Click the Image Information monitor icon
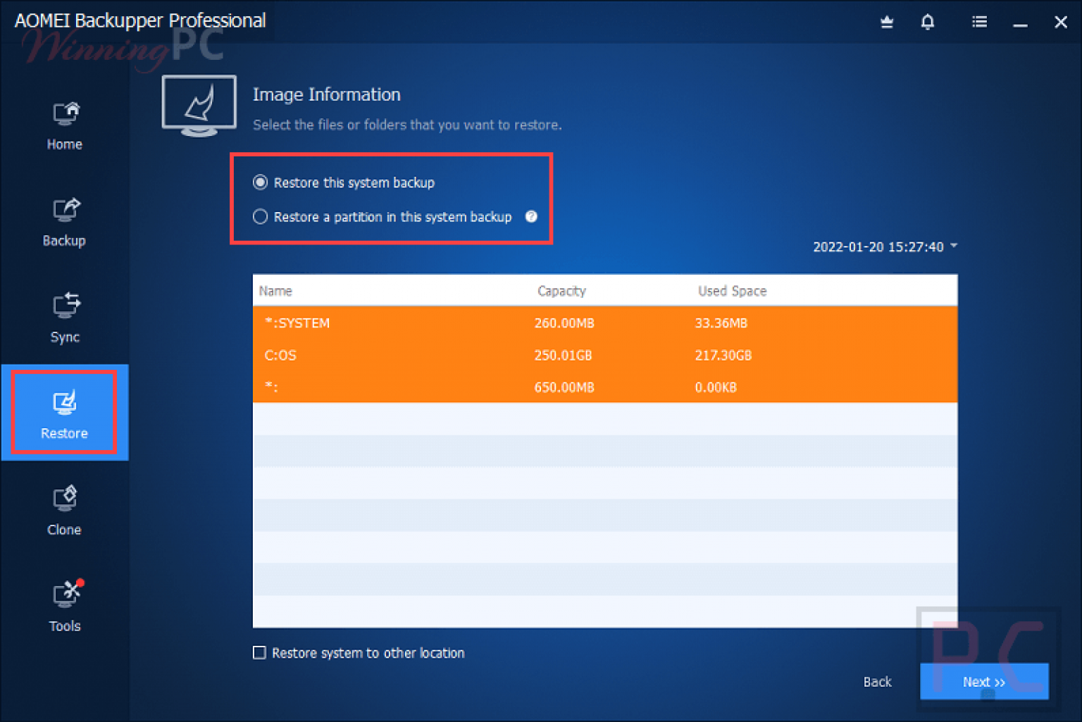This screenshot has height=722, width=1082. pos(199,106)
